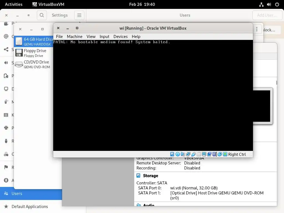This screenshot has height=213, width=284.
Task: Open the VirtualBoxVM app menu in top bar
Action: [48, 4]
